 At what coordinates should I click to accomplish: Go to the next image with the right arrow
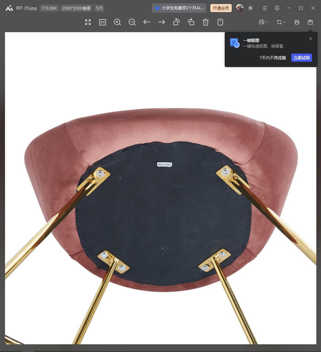coord(162,22)
